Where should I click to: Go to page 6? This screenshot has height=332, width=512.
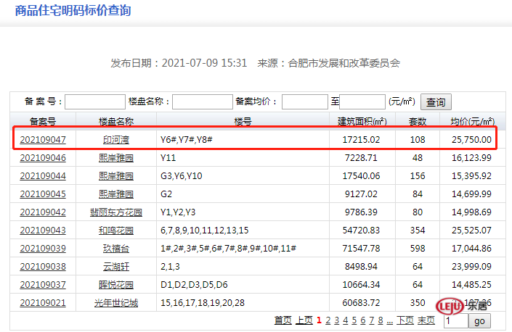363,320
